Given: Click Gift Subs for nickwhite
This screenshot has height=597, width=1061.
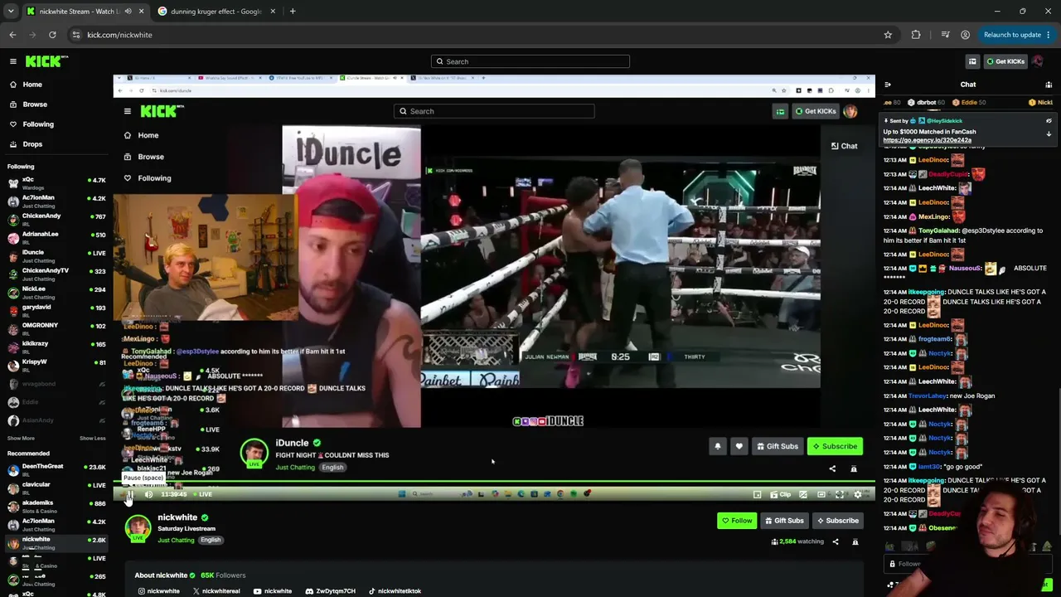Looking at the screenshot, I should tap(784, 521).
